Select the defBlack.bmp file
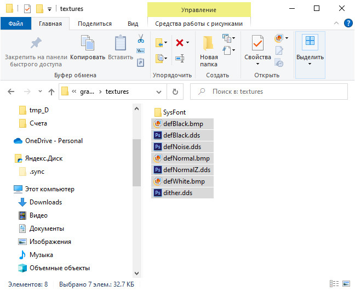 click(x=182, y=124)
